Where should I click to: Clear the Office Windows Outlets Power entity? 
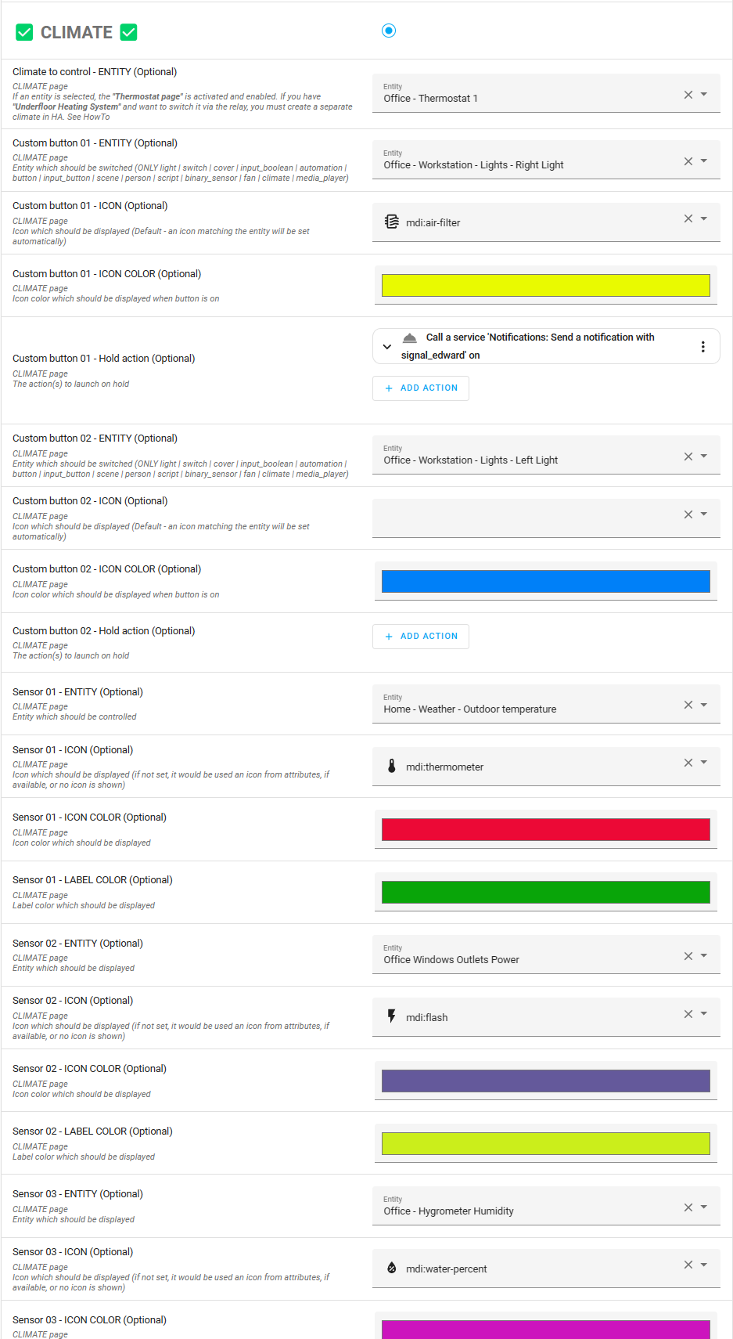[x=688, y=956]
